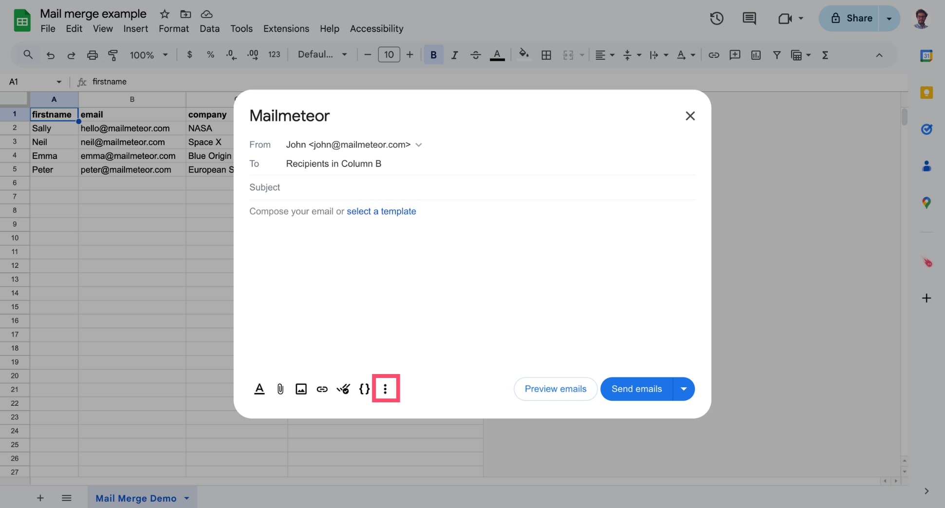Open the Edit menu
The width and height of the screenshot is (945, 508).
74,29
